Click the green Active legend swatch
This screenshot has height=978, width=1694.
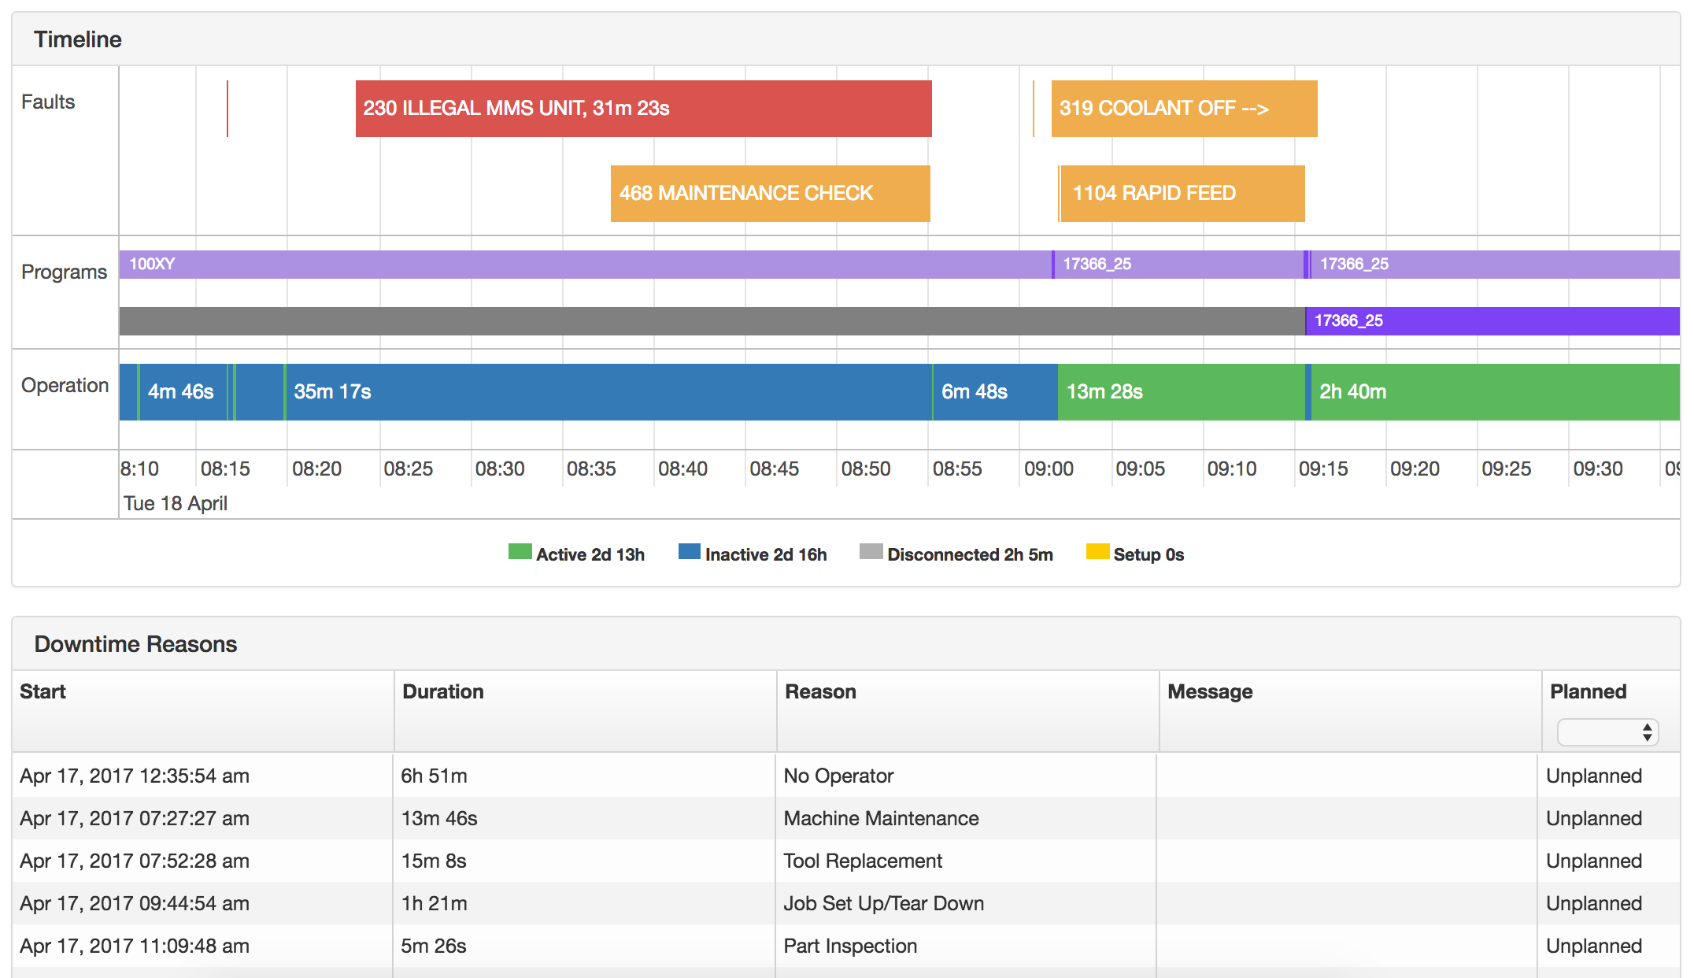[520, 552]
